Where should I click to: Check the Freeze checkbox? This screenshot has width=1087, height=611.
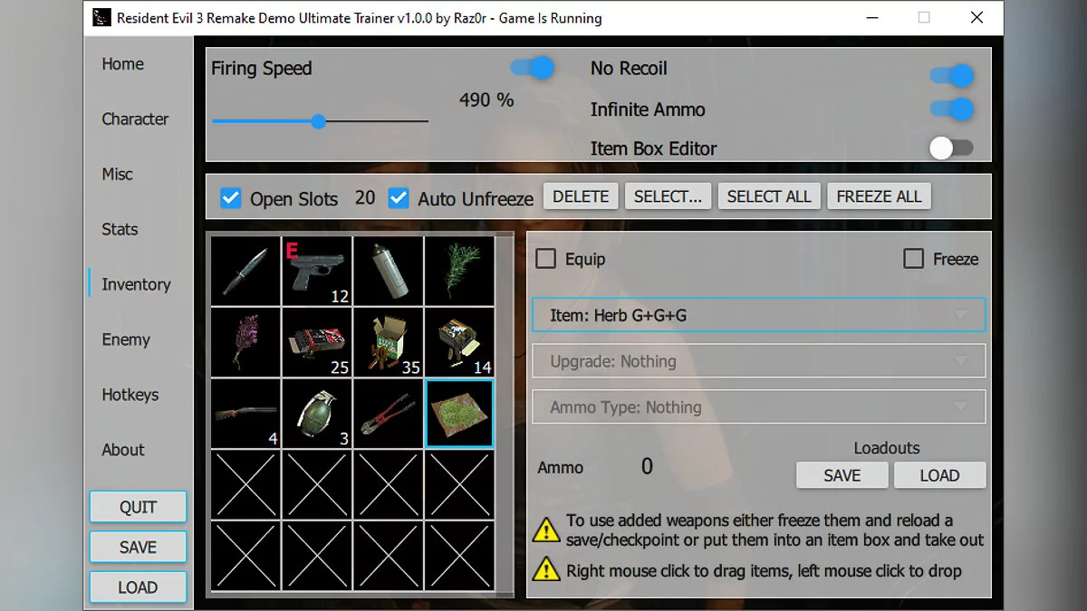(914, 259)
